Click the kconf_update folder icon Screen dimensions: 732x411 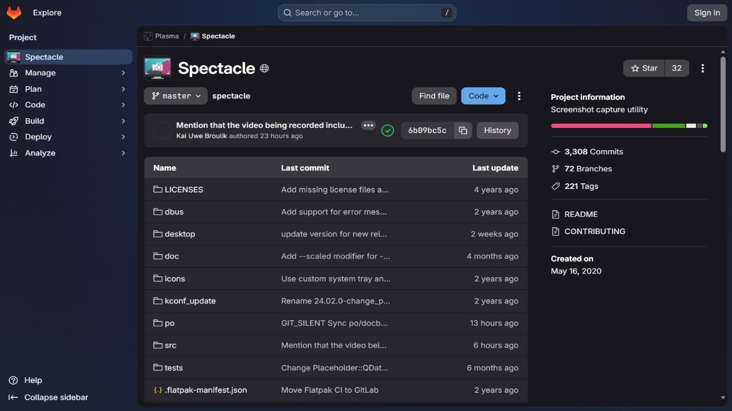(158, 301)
